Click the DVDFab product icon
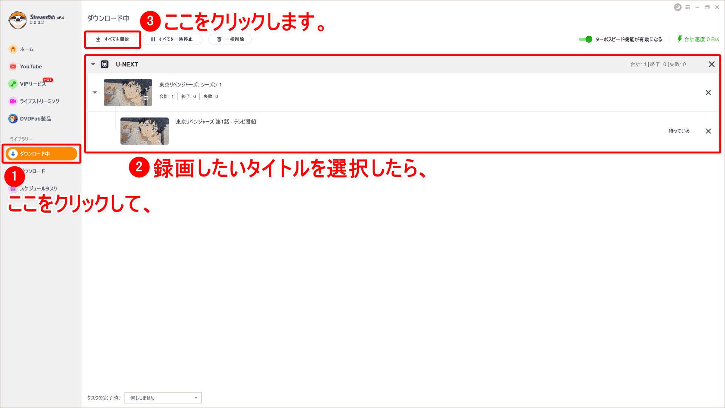The image size is (725, 408). (13, 119)
